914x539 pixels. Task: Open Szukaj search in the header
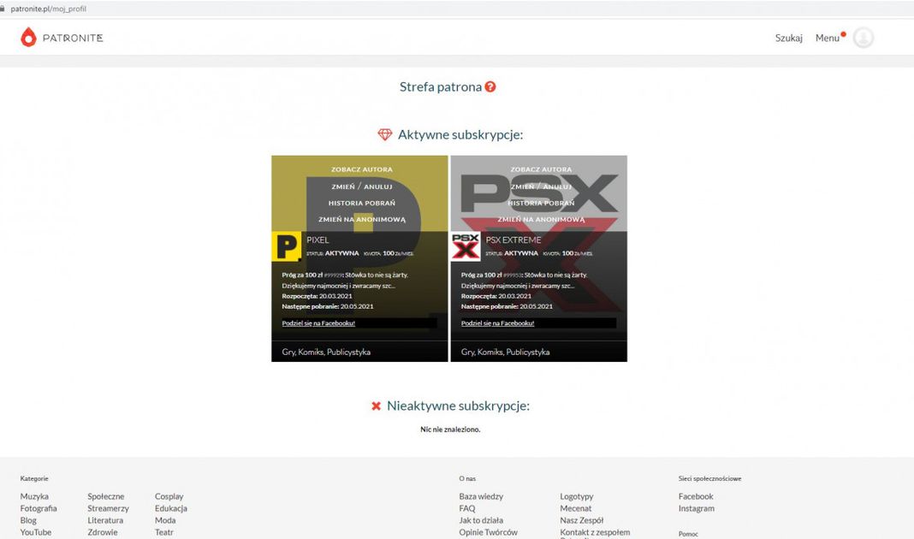(788, 38)
